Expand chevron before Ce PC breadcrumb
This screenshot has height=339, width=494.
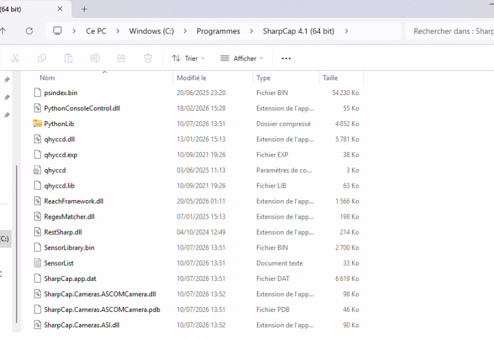pyautogui.click(x=74, y=31)
